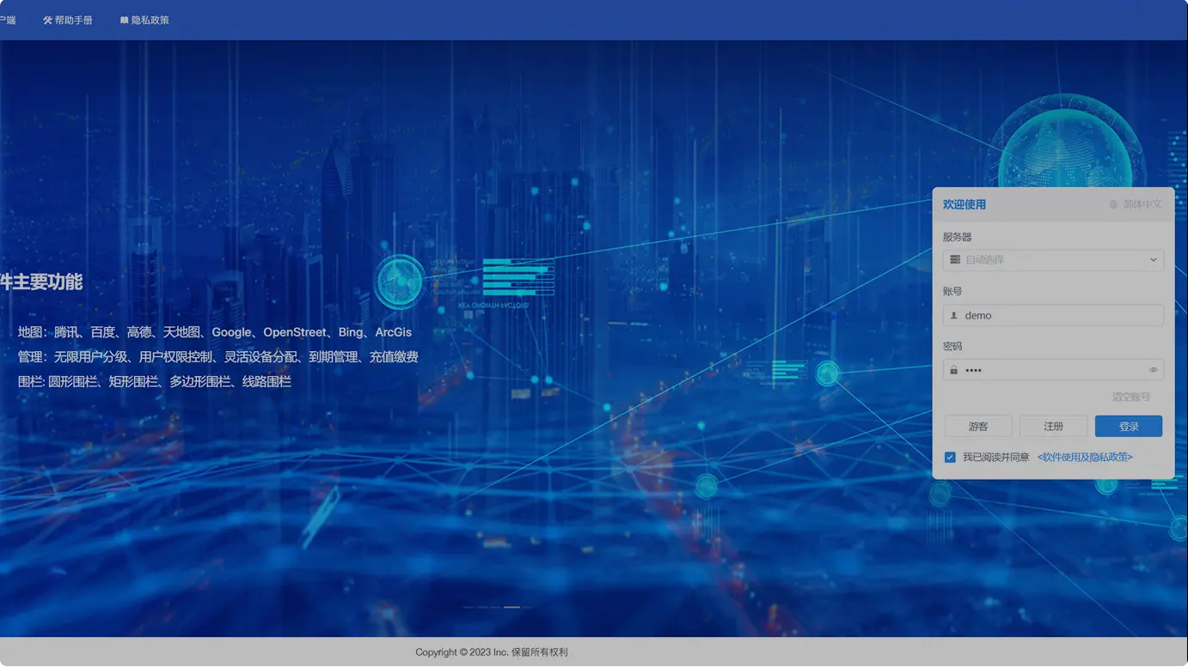Click the blue 登录 button
The width and height of the screenshot is (1188, 667).
(1129, 426)
